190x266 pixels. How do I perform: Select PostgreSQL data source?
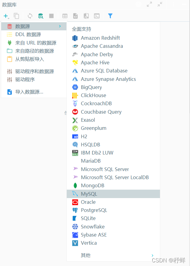[113, 210]
